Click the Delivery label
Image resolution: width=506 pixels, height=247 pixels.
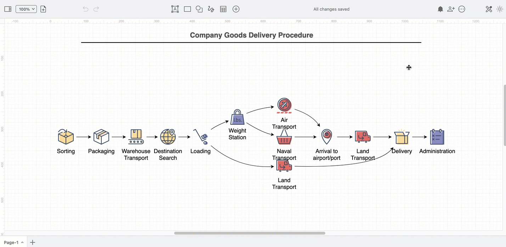tap(402, 151)
